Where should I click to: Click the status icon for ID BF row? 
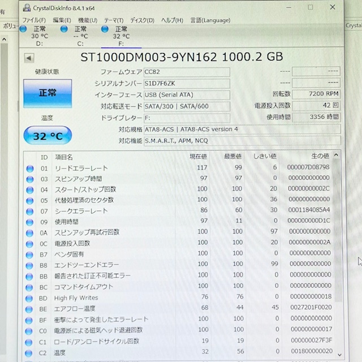click(29, 321)
